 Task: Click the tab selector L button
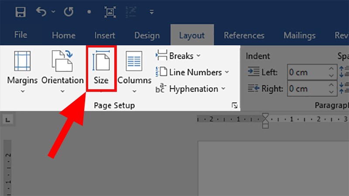tap(8, 120)
